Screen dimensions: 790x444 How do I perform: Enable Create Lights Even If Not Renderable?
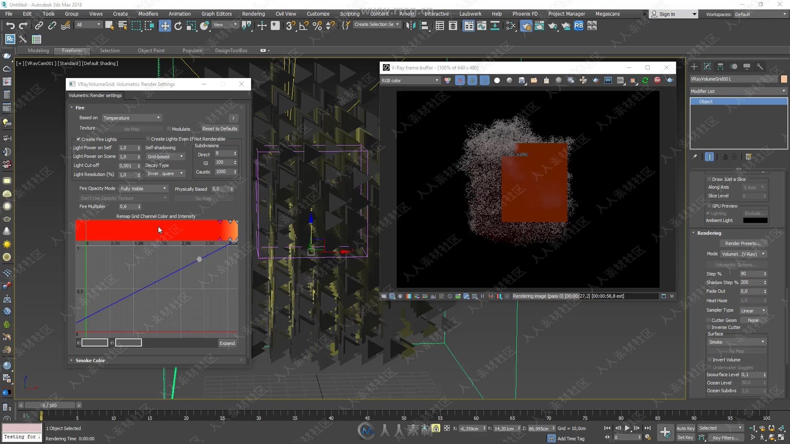point(148,139)
